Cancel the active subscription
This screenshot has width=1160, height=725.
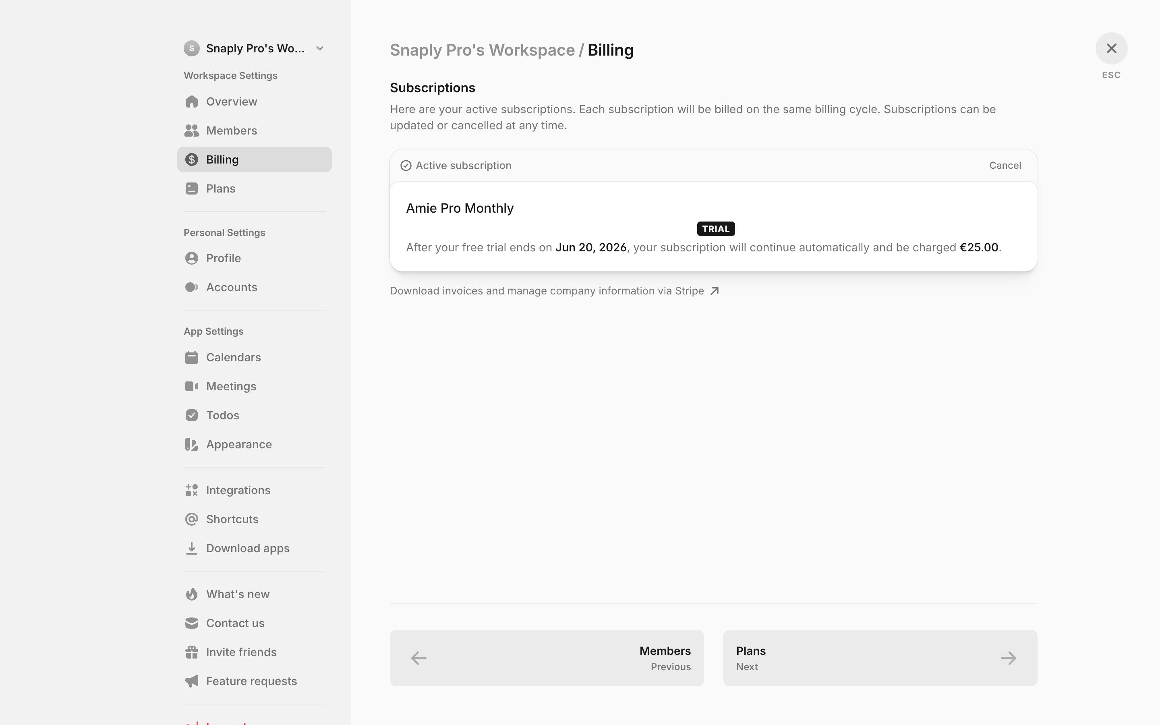[1005, 166]
